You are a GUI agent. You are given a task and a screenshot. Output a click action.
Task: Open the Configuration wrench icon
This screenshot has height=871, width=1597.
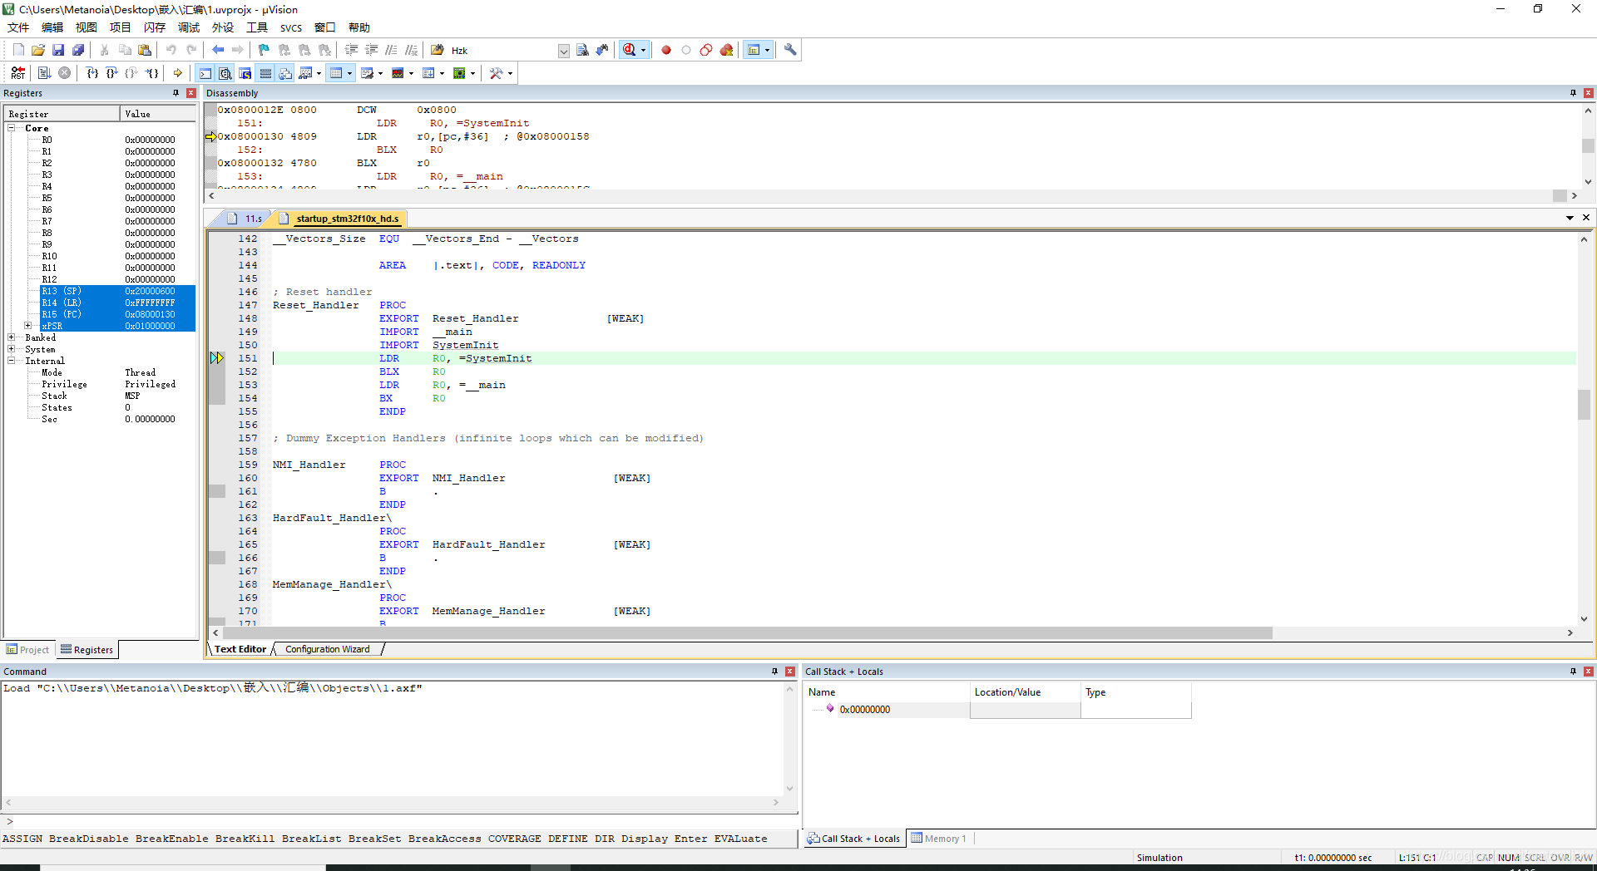pos(790,50)
